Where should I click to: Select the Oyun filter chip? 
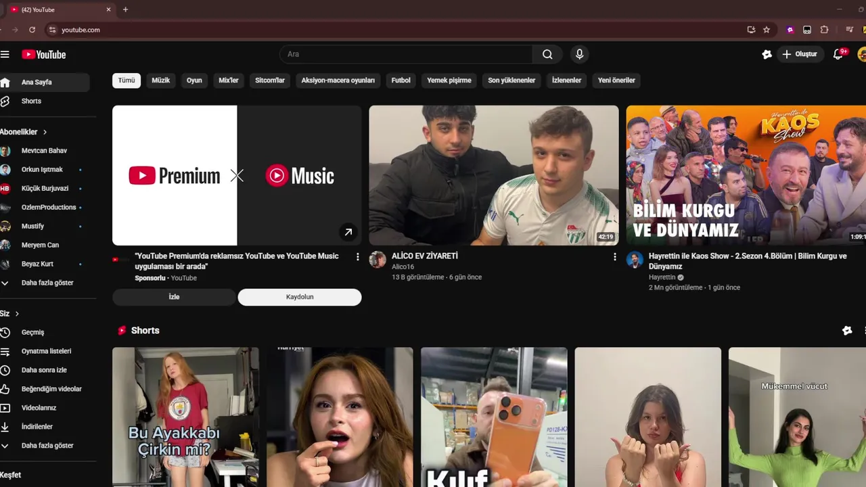[194, 80]
